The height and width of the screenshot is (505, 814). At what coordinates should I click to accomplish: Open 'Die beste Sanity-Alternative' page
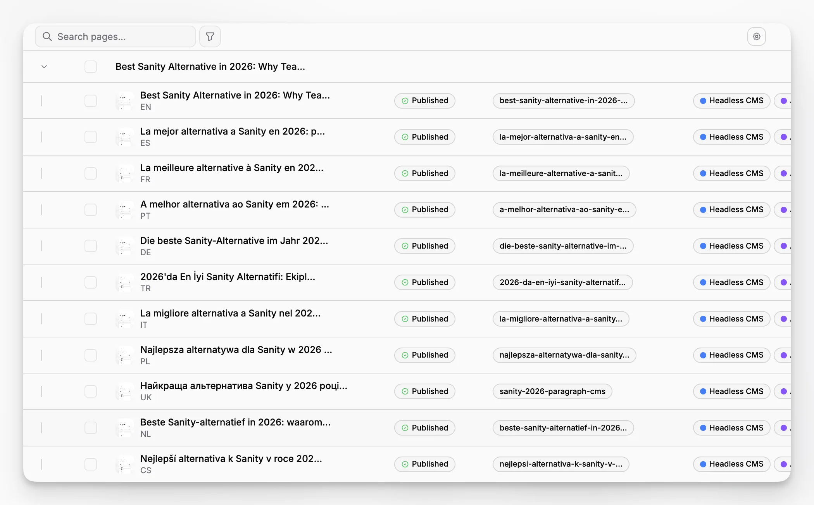coord(234,241)
